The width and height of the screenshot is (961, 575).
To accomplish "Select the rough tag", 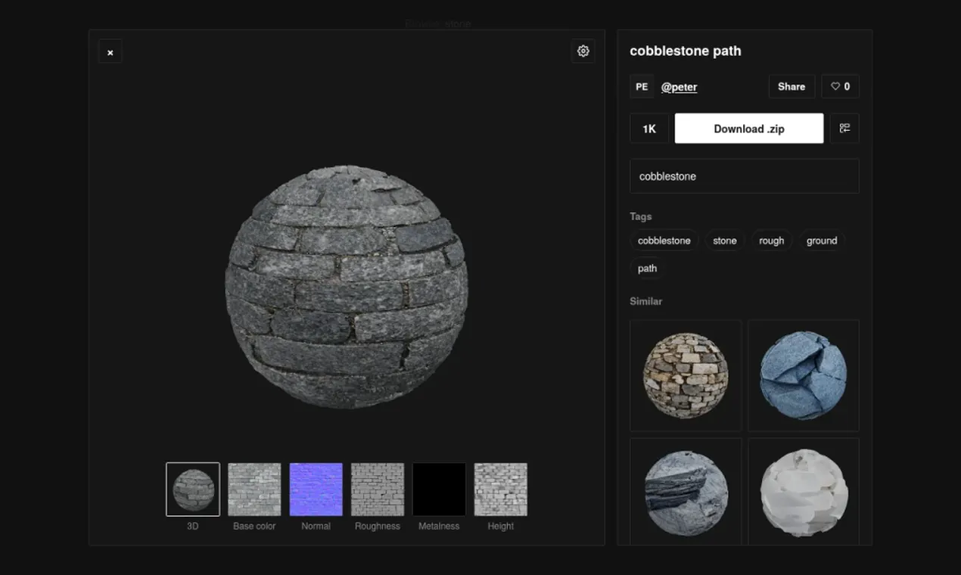I will point(772,241).
